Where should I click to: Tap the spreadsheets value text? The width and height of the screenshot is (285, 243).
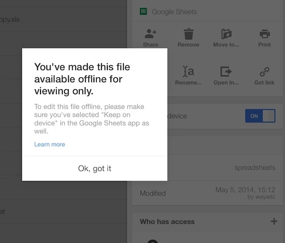tap(255, 168)
